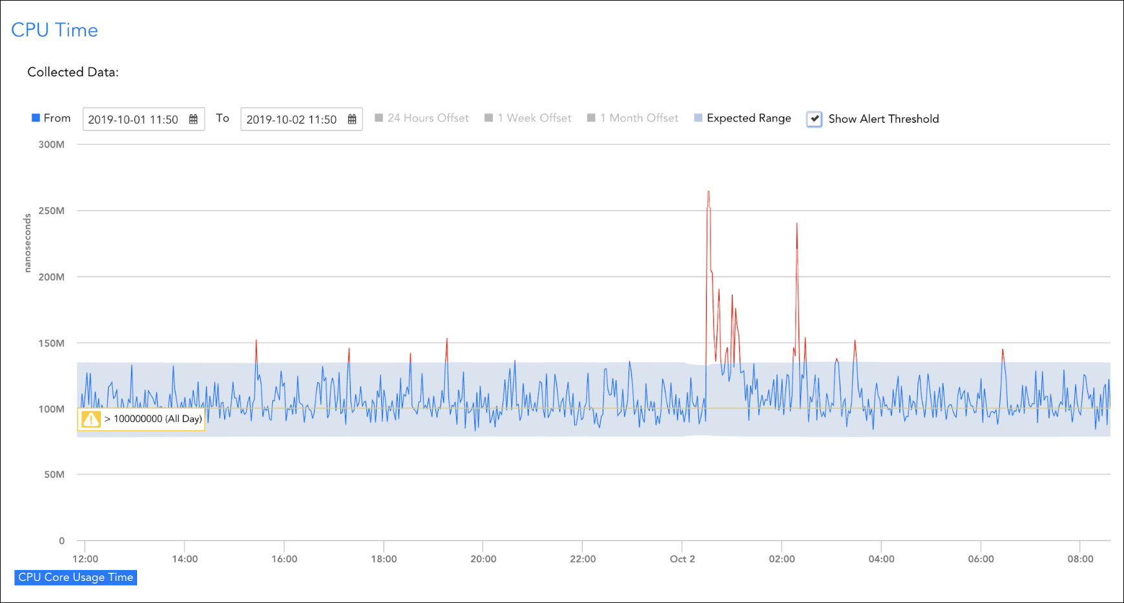The width and height of the screenshot is (1124, 603).
Task: Click the 1 Week Offset label text
Action: pos(534,118)
